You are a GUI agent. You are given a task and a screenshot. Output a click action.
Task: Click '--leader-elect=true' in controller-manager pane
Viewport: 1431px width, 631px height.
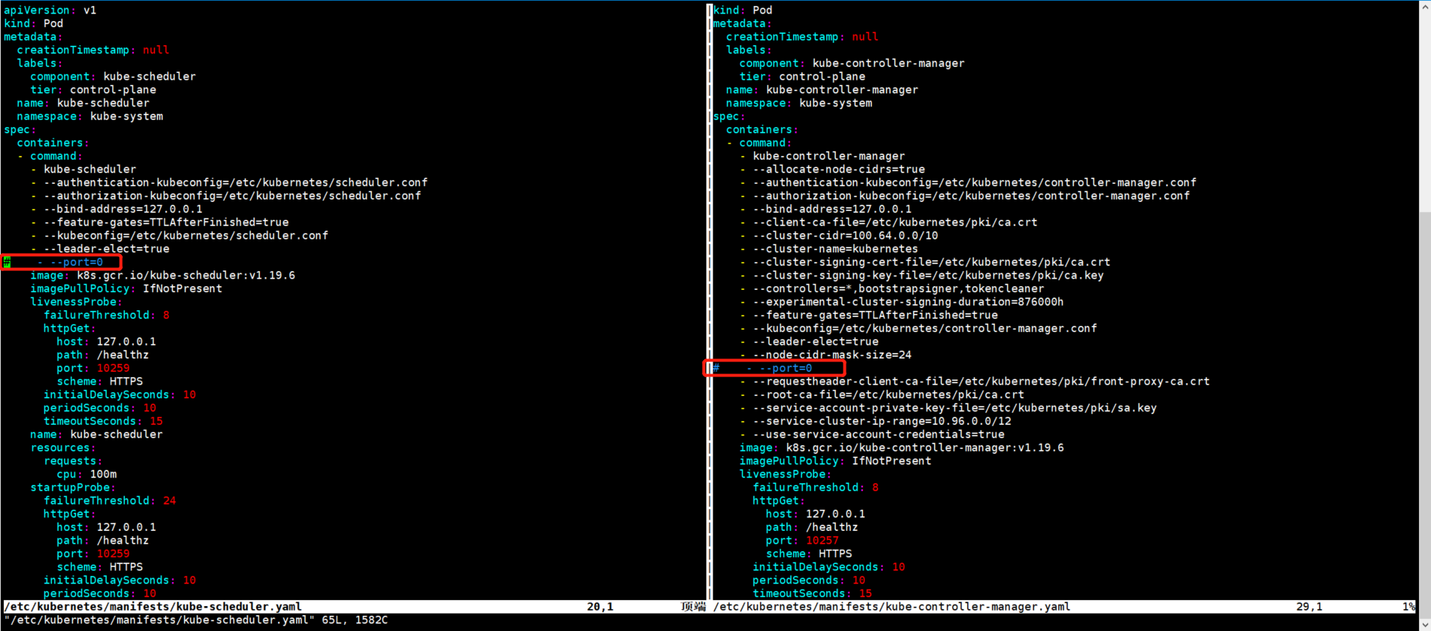point(816,341)
